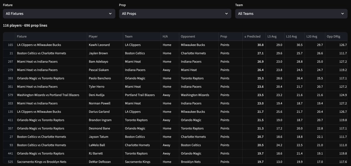The width and height of the screenshot is (351, 166).
Task: Sort by the Team column header
Action: (142, 36)
